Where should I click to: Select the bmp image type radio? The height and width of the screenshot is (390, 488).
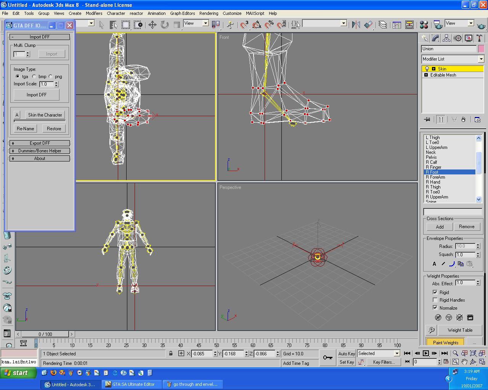34,77
